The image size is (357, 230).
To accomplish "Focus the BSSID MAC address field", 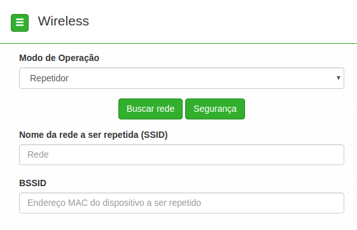I will click(181, 203).
